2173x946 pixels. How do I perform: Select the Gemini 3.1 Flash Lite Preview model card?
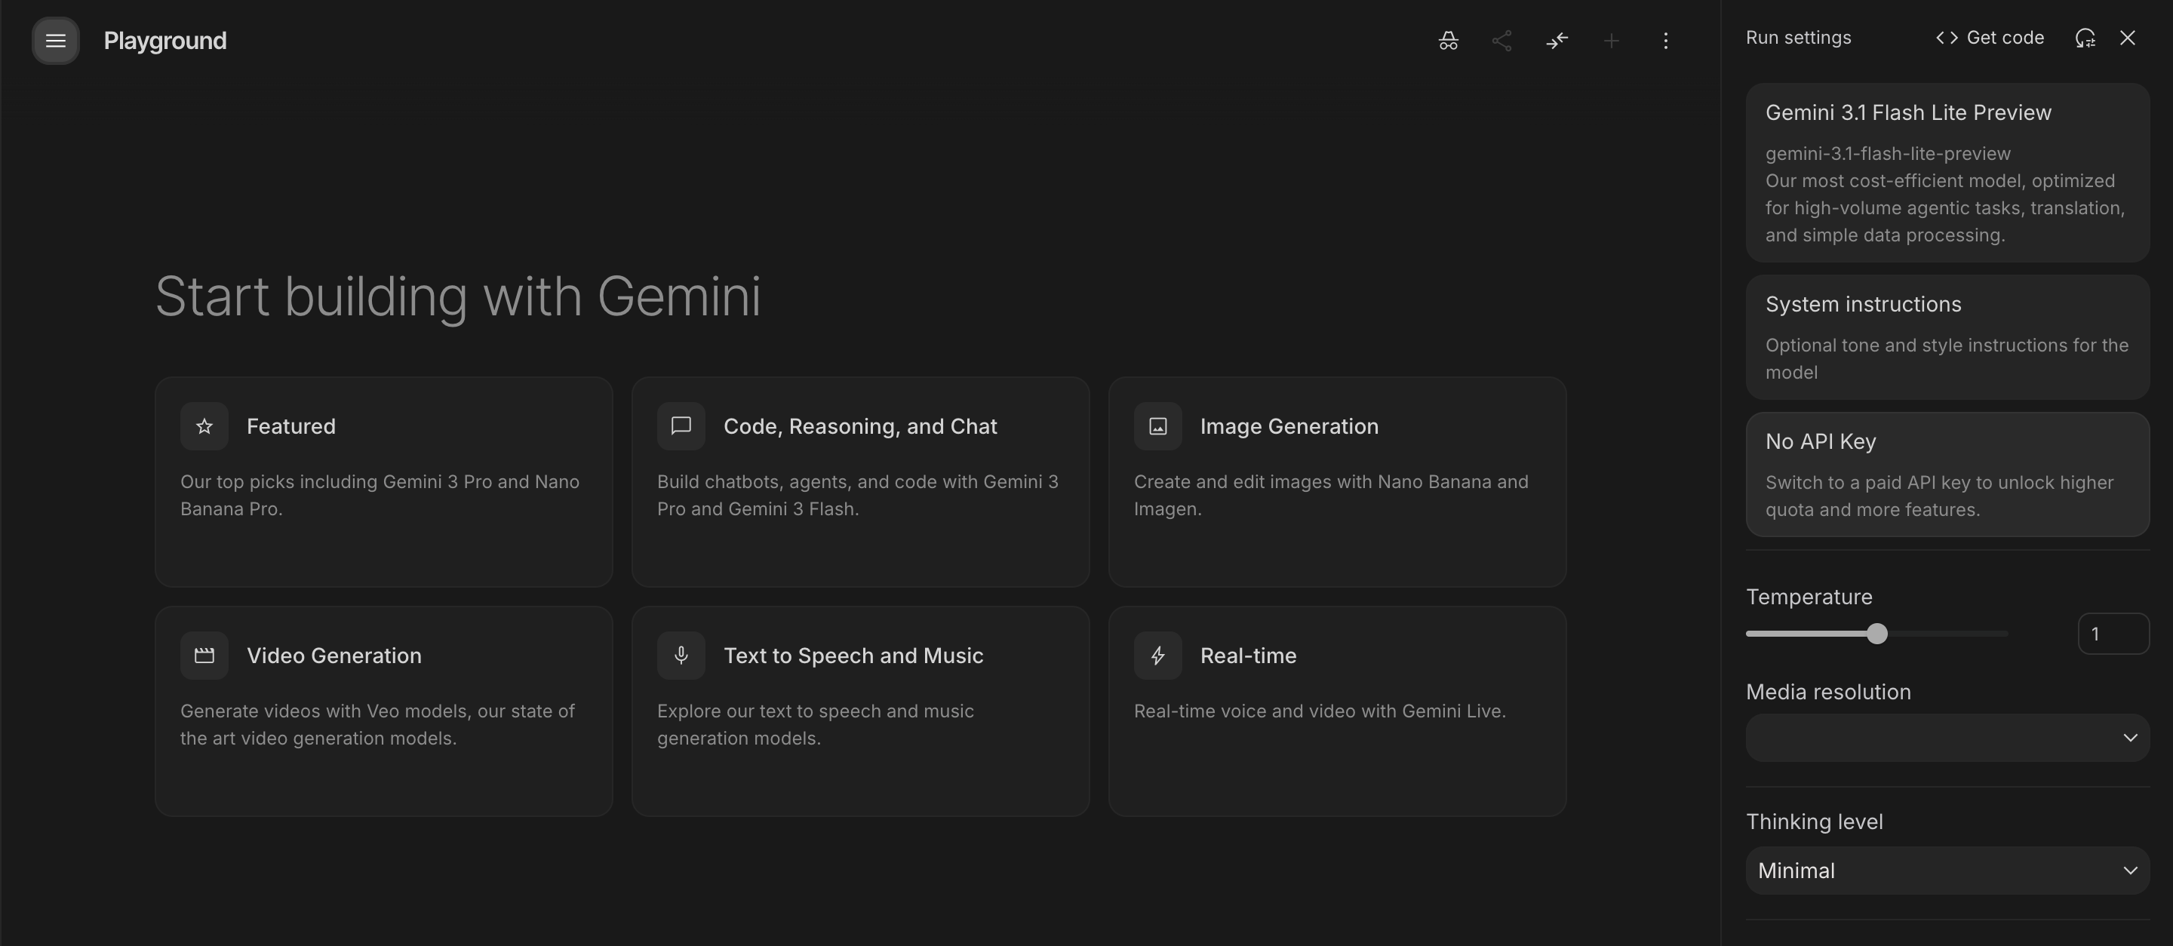(x=1947, y=173)
